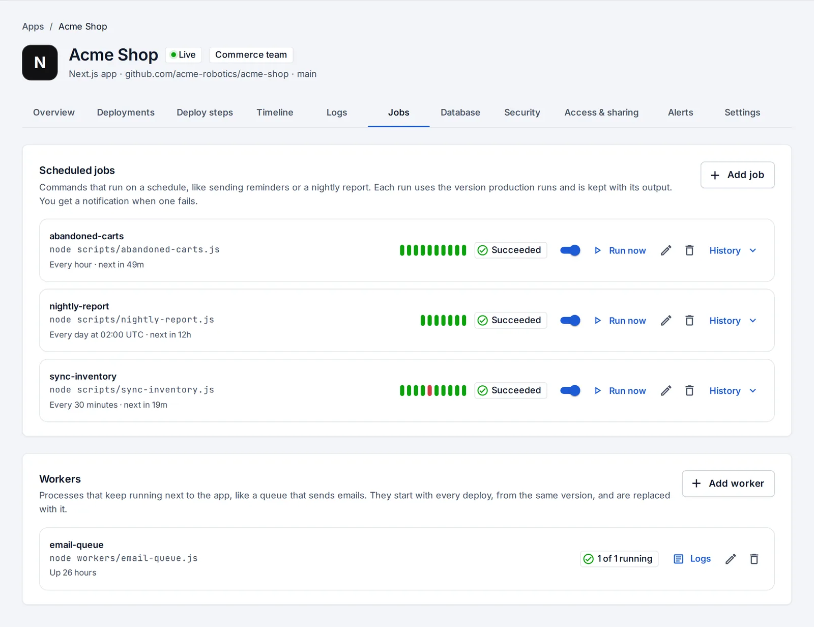The height and width of the screenshot is (627, 814).
Task: Click the '1 of 1 running' status badge
Action: [619, 559]
